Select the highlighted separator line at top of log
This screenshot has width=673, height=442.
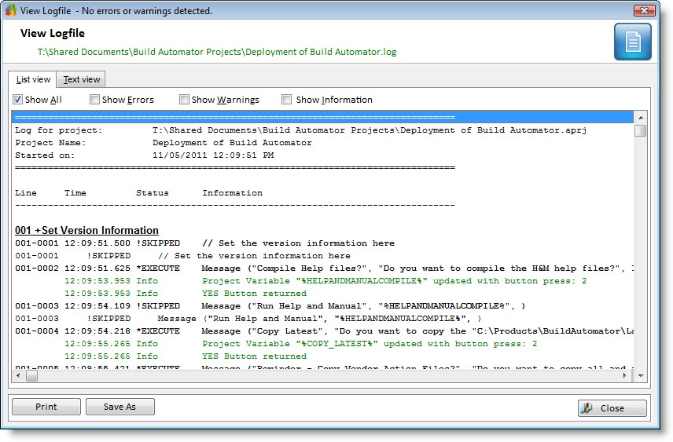tap(323, 117)
